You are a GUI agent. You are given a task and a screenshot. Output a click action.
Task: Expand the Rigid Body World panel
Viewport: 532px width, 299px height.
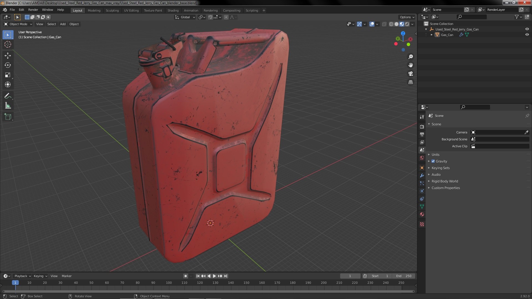tap(444, 181)
